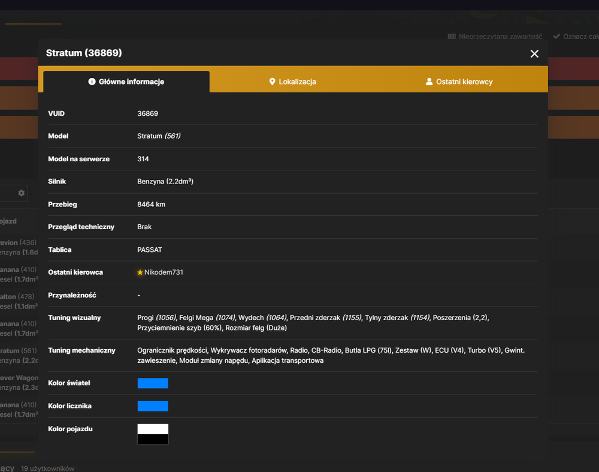Viewport: 599px width, 472px height.
Task: Click the 19 użytkowników text
Action: (47, 468)
